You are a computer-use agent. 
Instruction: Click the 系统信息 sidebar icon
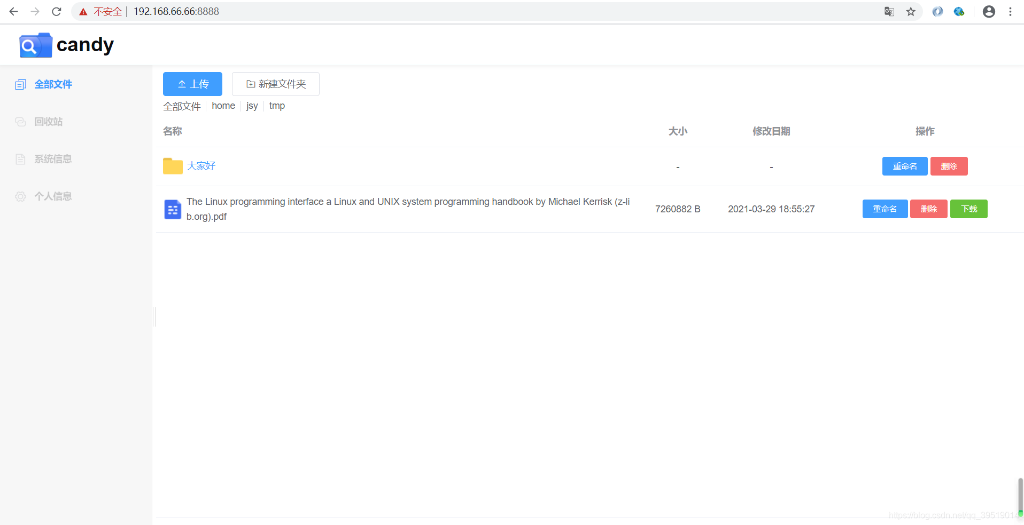[20, 159]
